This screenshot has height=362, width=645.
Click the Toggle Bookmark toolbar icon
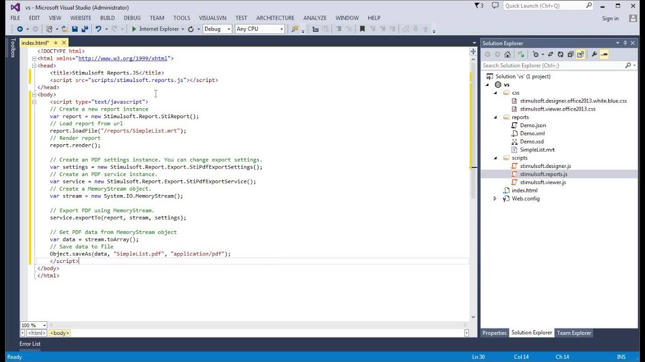coord(362,29)
